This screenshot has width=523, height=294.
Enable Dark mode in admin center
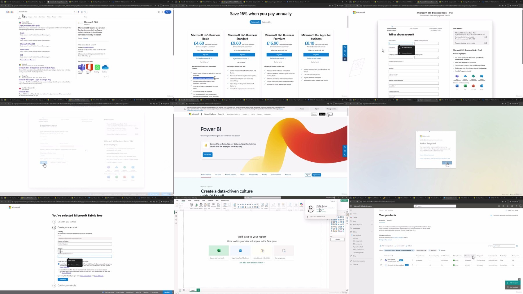(x=512, y=211)
